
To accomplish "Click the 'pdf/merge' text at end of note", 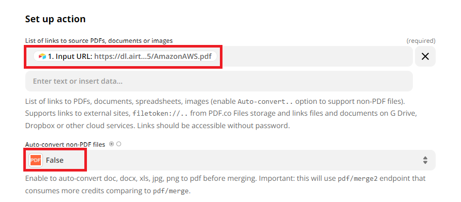I will tap(171, 191).
